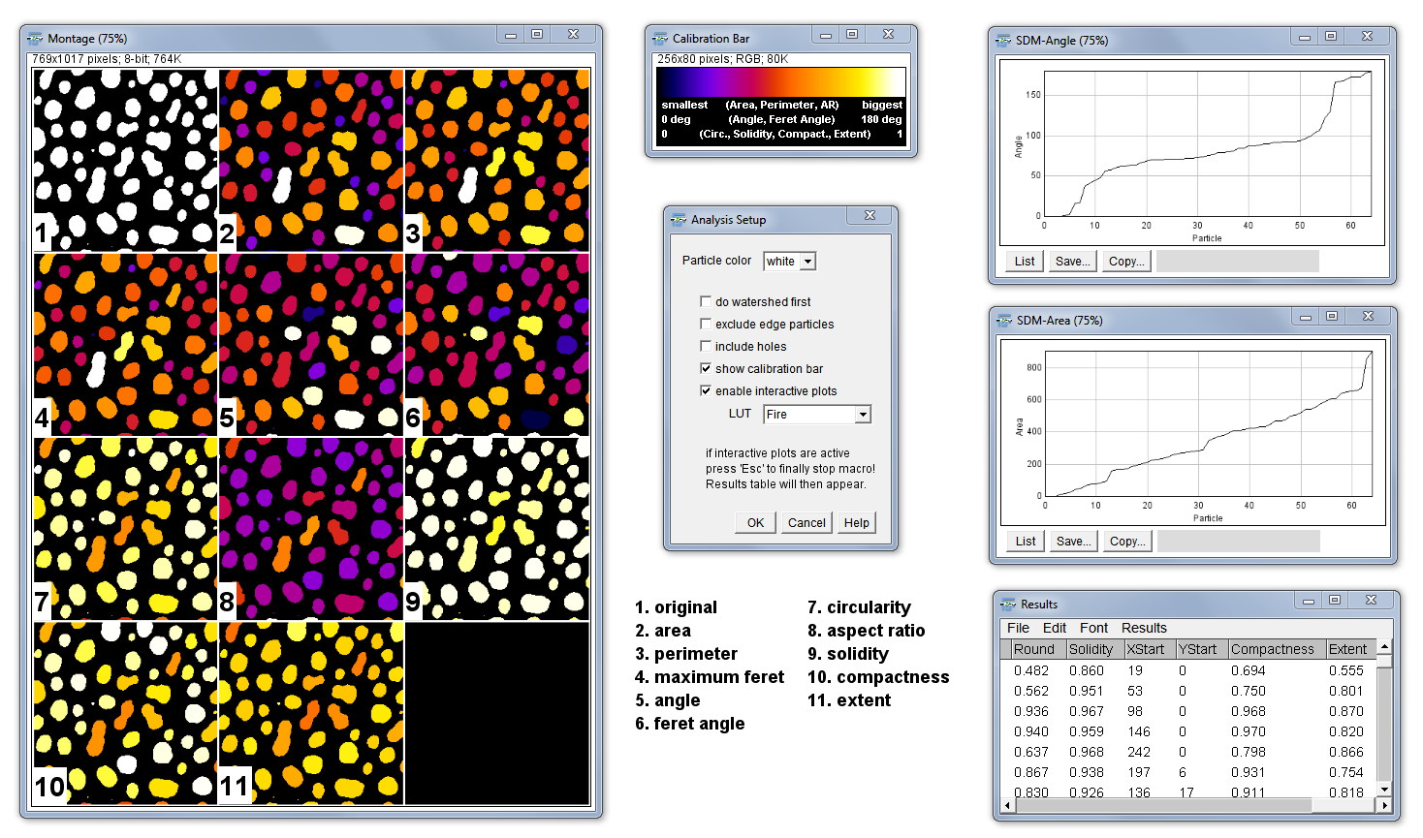The height and width of the screenshot is (838, 1423).
Task: Click Copy... in SDM-Angle window
Action: tap(1126, 262)
